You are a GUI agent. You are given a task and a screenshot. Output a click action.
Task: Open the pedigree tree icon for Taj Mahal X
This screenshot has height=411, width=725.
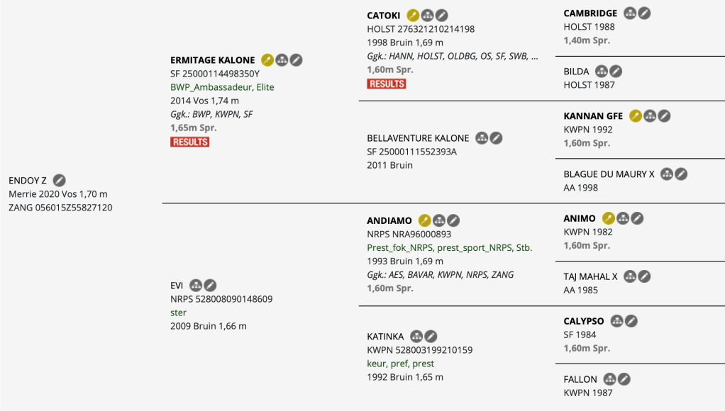tap(630, 276)
